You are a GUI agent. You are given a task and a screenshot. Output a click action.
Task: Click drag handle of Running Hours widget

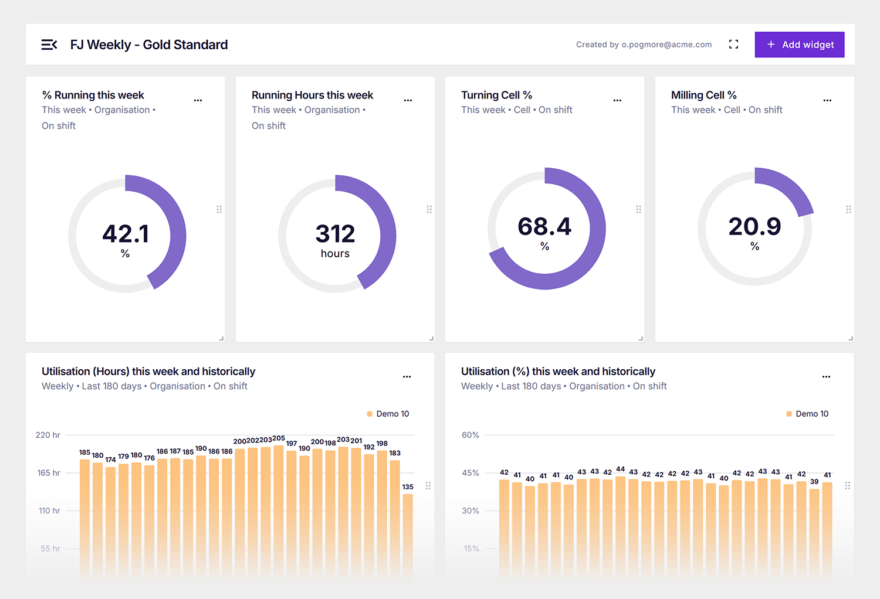(x=429, y=209)
